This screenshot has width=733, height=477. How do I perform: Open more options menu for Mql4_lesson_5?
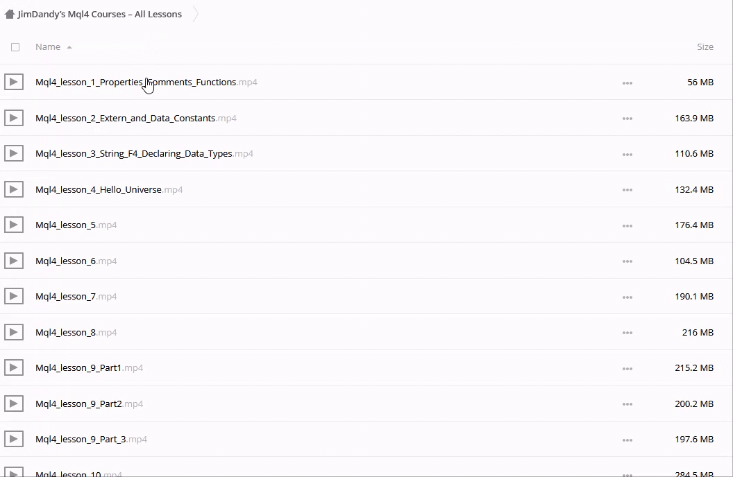[x=627, y=225]
